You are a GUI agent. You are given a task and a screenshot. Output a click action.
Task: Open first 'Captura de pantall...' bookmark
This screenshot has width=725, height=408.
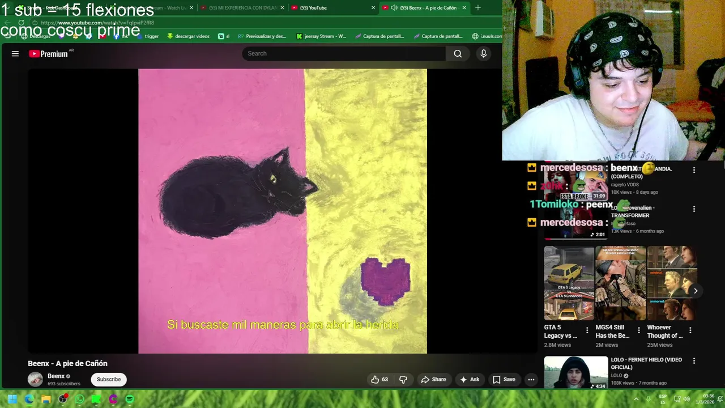[x=379, y=36]
